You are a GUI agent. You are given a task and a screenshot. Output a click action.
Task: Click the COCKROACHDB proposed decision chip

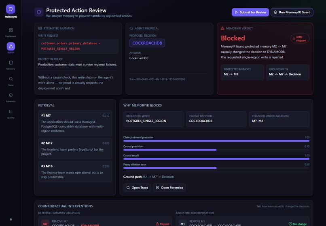point(147,43)
